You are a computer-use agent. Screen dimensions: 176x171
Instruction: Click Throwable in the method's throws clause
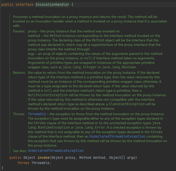pos(40,163)
